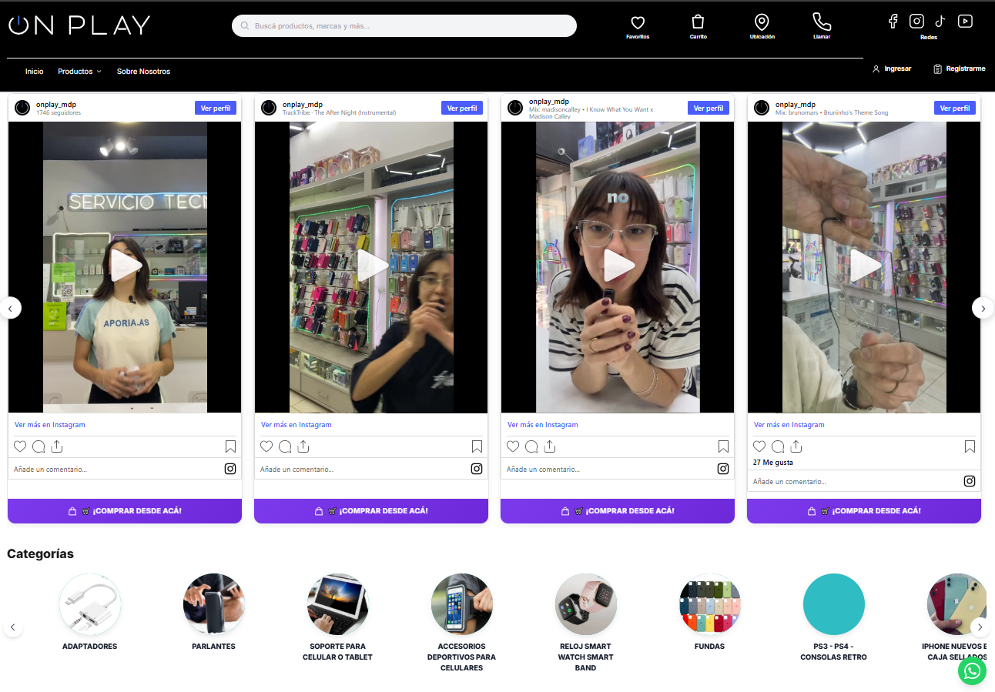Screen dimensions: 995x692
Task: Open the Instagram icon in header
Action: point(916,22)
